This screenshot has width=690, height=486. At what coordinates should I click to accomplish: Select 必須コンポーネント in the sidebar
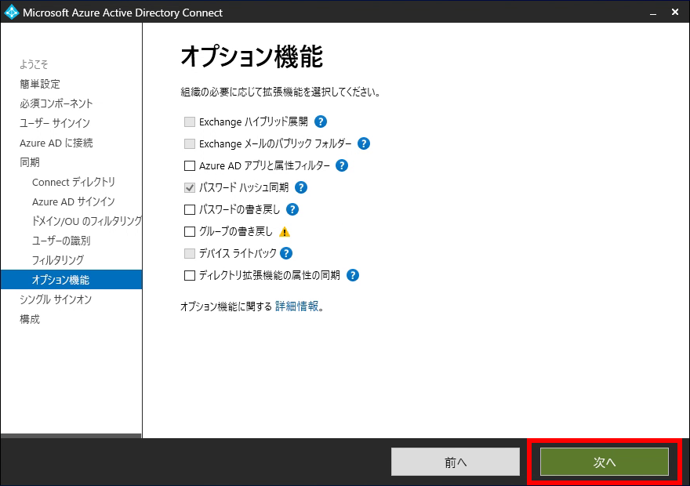tap(56, 103)
